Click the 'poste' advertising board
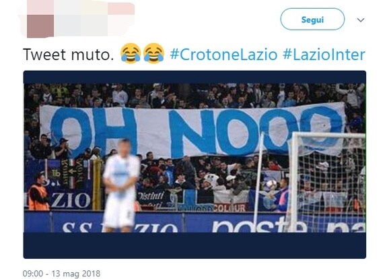 tap(259, 224)
